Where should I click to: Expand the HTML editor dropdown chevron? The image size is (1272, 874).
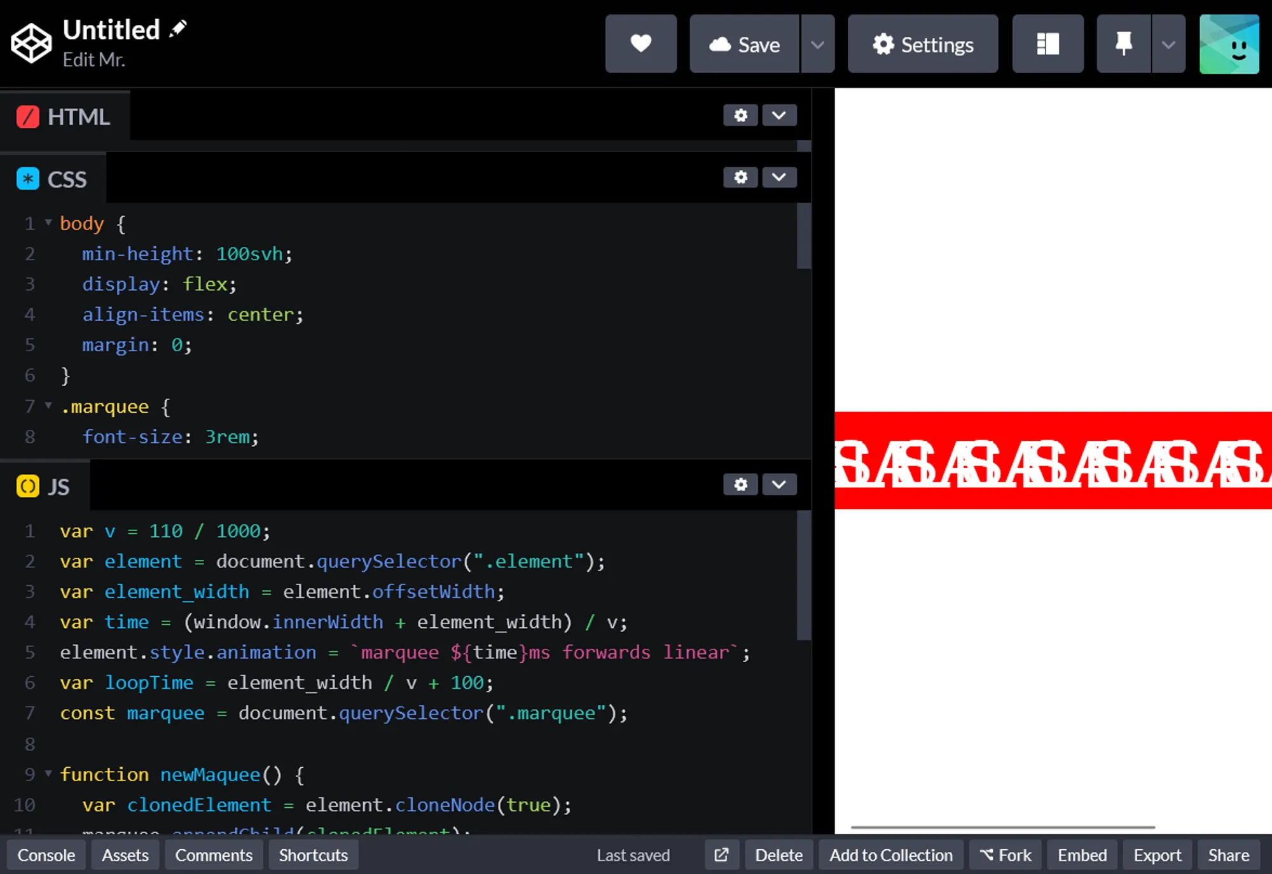pyautogui.click(x=779, y=115)
